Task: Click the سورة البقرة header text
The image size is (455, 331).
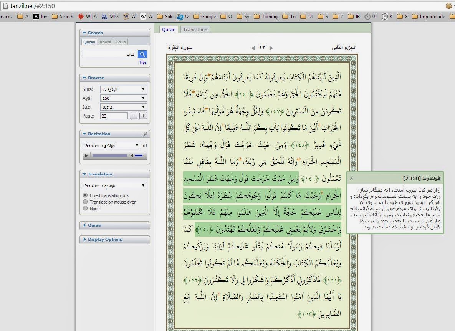Action: (x=180, y=48)
